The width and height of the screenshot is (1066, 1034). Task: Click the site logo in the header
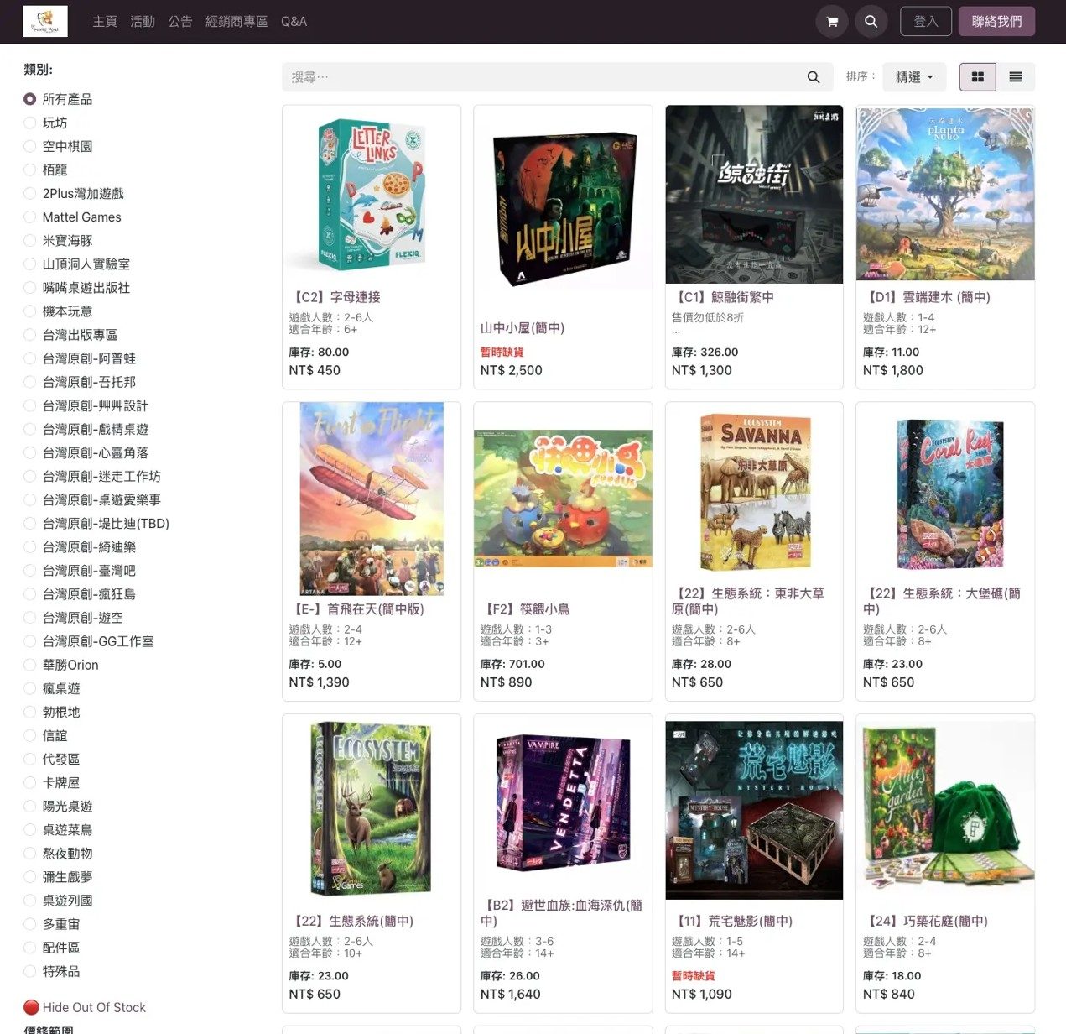[45, 21]
